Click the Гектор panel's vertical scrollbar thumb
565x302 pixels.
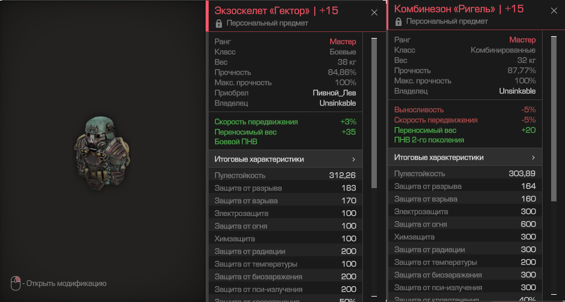tap(374, 115)
